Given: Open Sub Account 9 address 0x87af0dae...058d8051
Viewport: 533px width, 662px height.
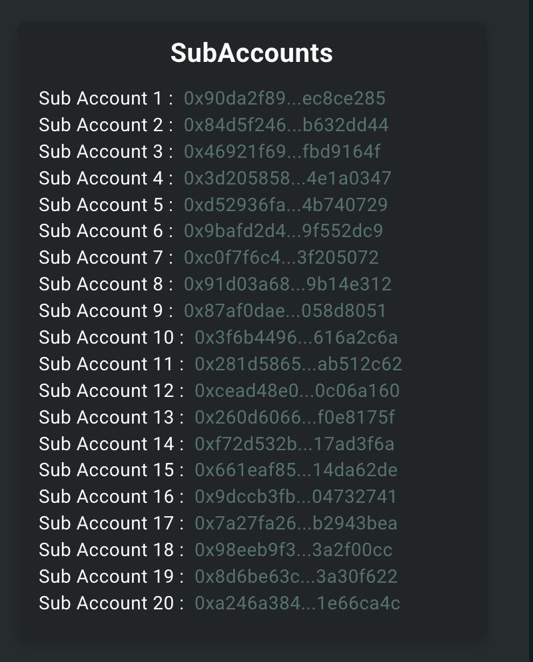Looking at the screenshot, I should tap(284, 311).
